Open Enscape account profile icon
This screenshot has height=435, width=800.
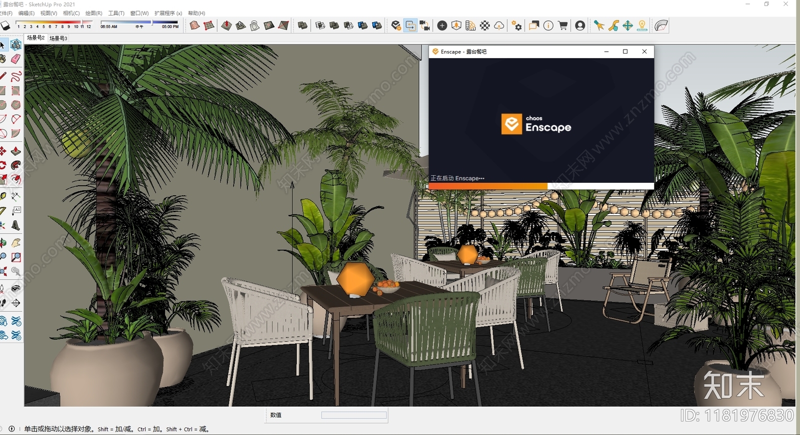pyautogui.click(x=580, y=26)
